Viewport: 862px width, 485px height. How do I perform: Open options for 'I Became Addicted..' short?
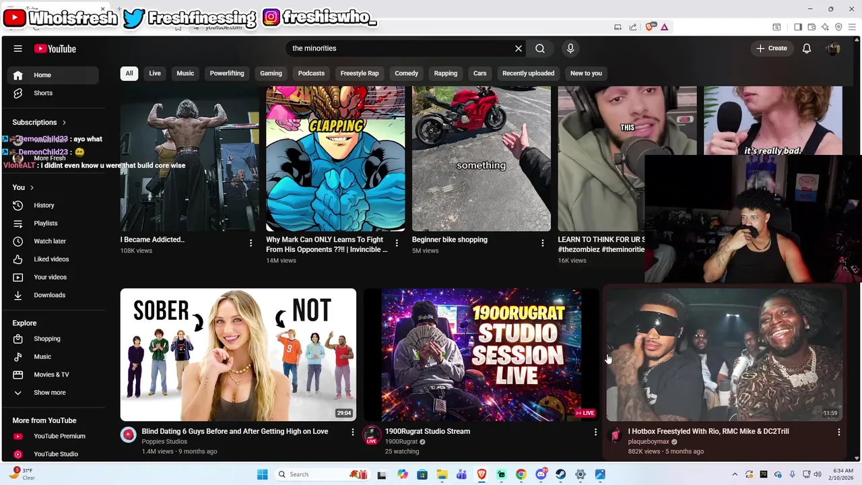(251, 243)
